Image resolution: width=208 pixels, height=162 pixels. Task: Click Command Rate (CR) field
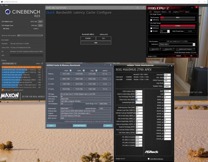point(139,103)
